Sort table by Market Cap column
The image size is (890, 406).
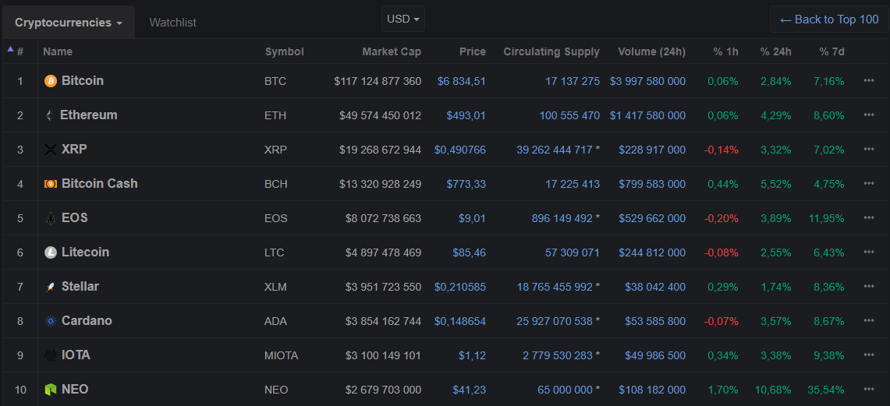tap(391, 52)
